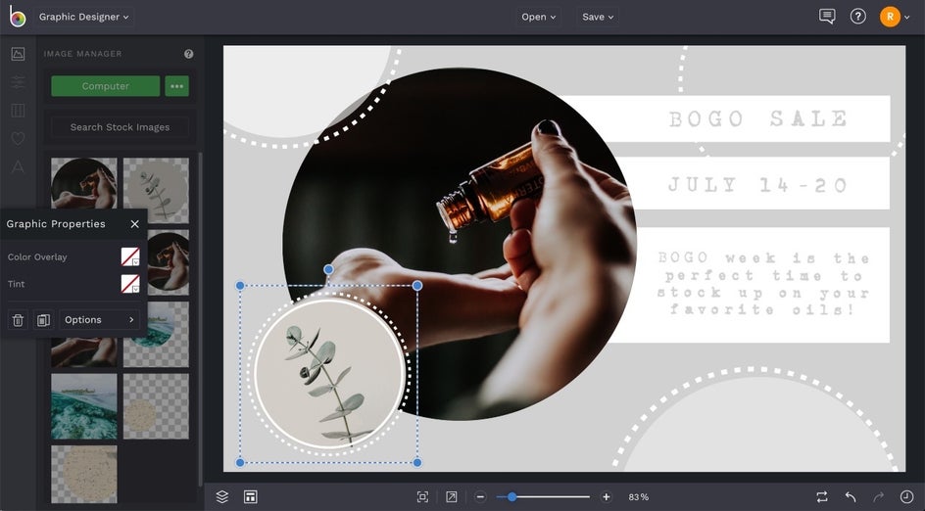Expand the Save menu

coord(598,17)
